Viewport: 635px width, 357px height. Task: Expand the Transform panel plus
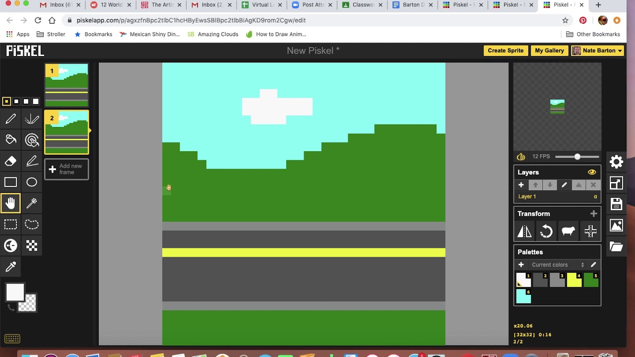coord(593,214)
